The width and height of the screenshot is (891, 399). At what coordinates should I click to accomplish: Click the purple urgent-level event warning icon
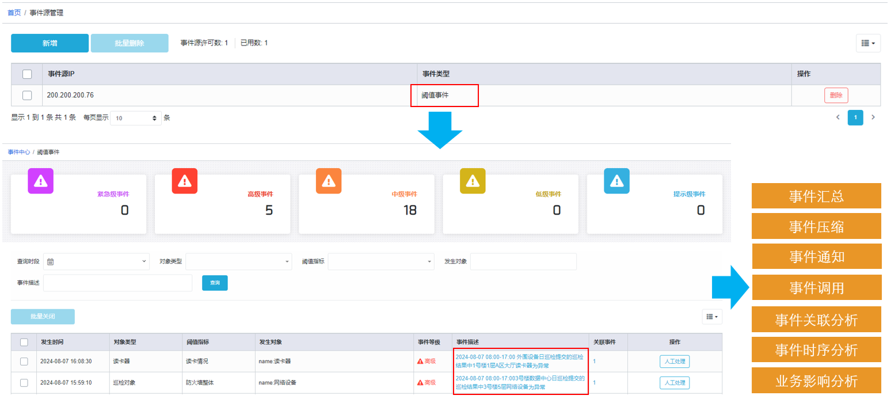(41, 181)
